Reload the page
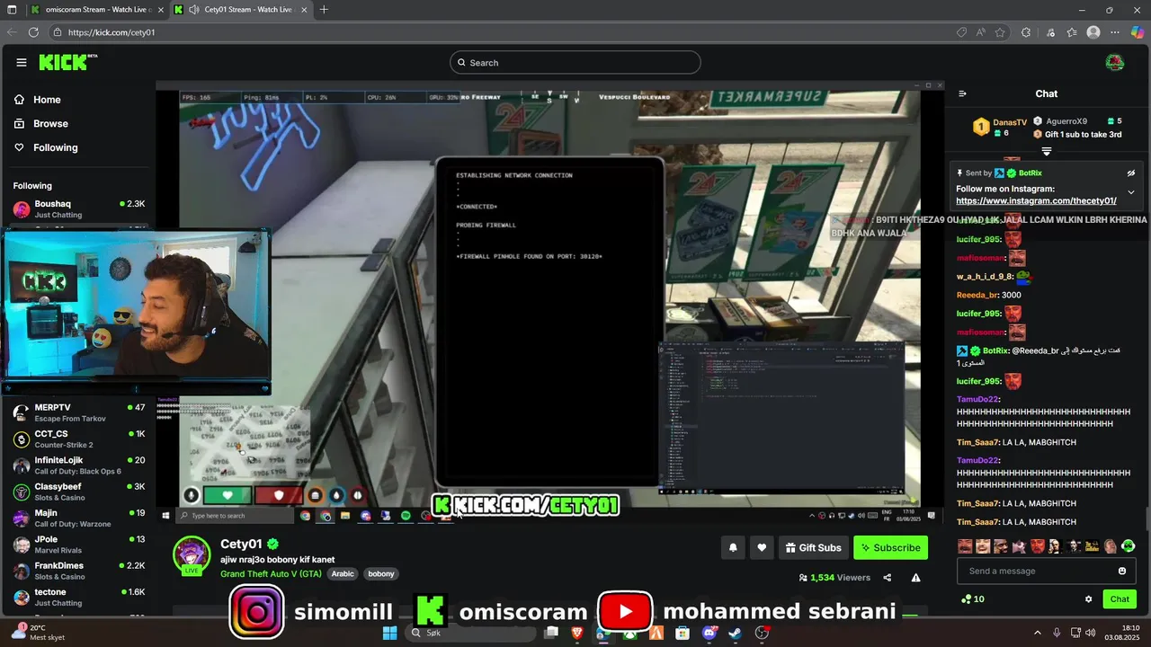 click(33, 32)
